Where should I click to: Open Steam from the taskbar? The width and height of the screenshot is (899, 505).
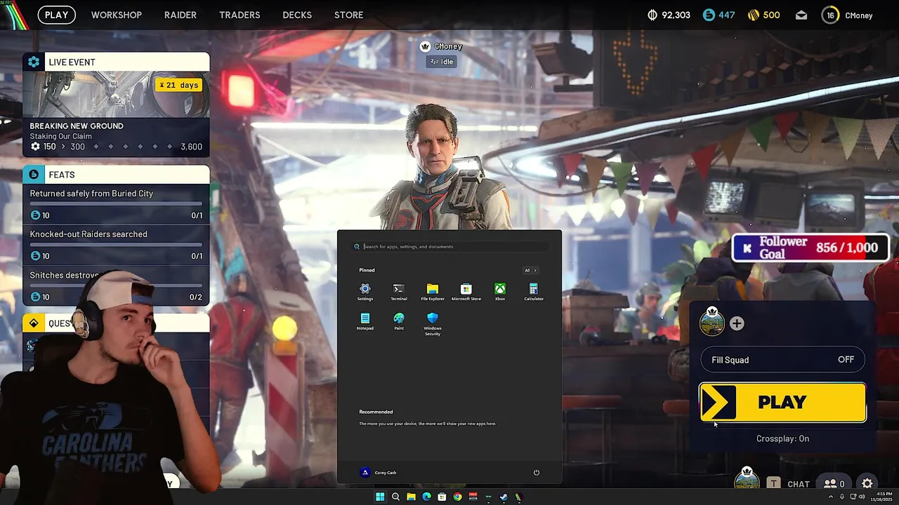pos(504,497)
